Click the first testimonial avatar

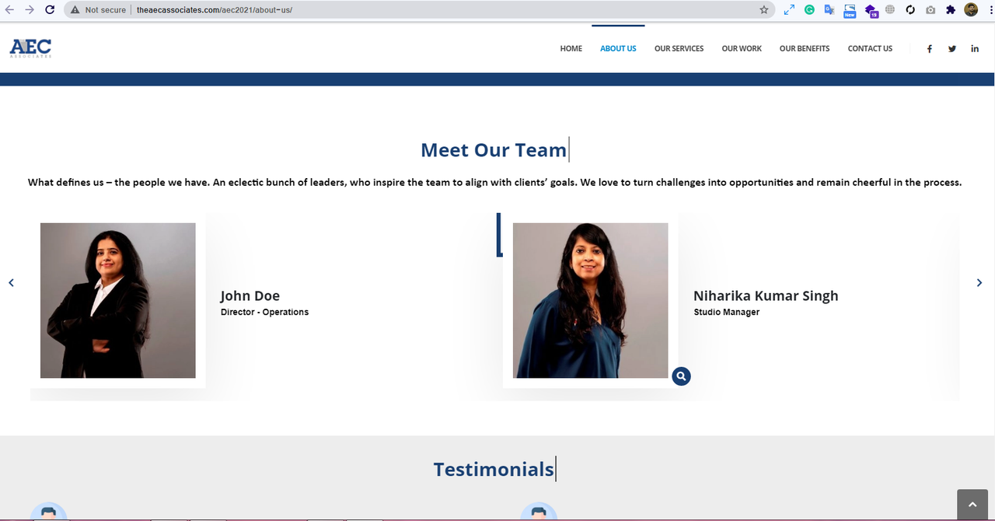[x=49, y=512]
